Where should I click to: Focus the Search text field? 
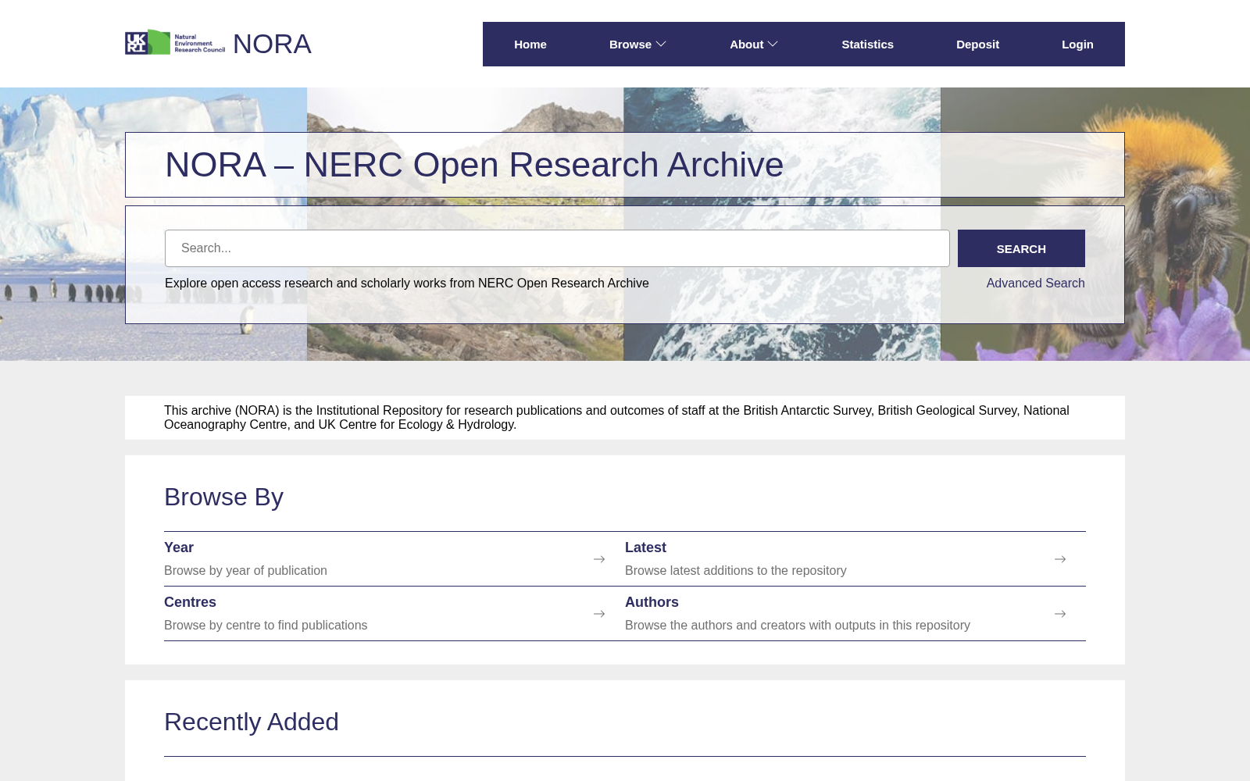(557, 248)
